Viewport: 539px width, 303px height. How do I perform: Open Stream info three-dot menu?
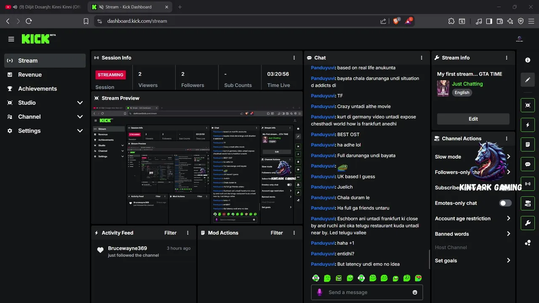(507, 58)
